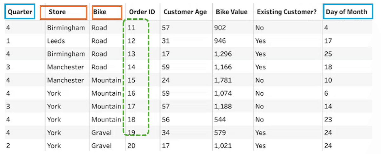Select the Order ID column header
381x154 pixels.
click(142, 12)
